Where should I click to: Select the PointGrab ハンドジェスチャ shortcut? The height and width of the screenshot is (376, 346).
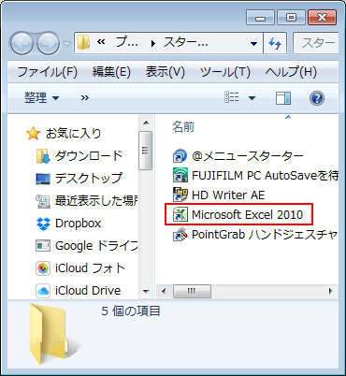pyautogui.click(x=255, y=235)
